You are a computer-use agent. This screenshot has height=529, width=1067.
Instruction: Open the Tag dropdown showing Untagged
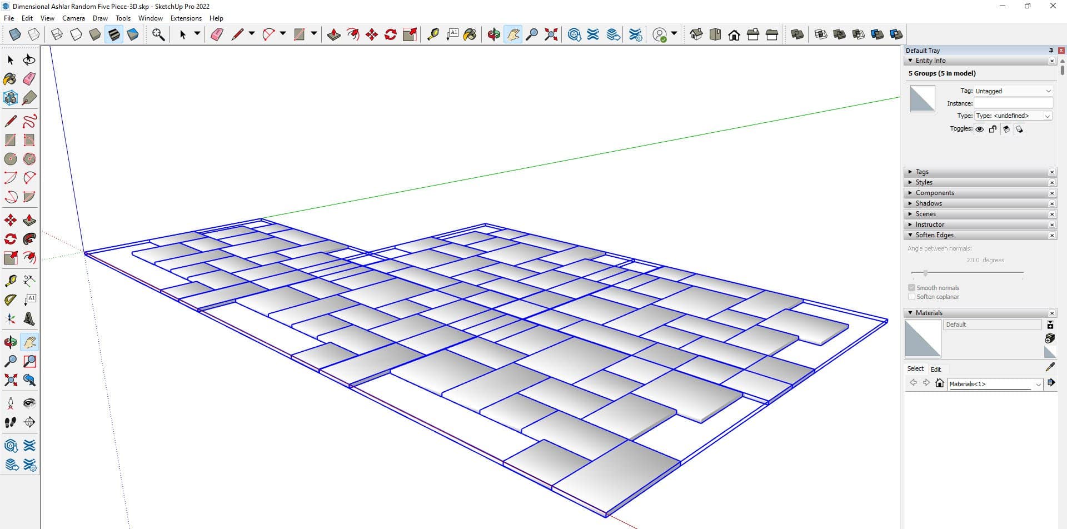[x=1013, y=91]
